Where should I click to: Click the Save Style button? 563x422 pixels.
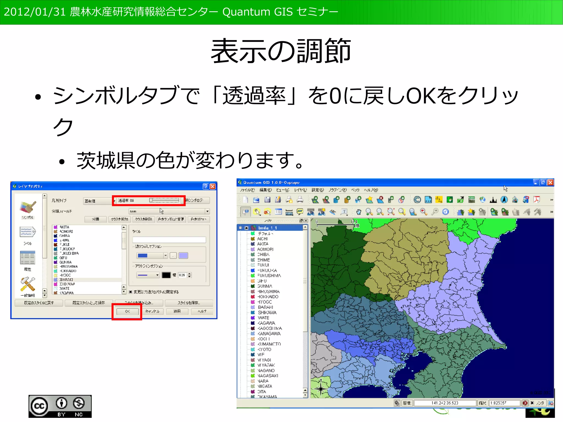point(189,303)
